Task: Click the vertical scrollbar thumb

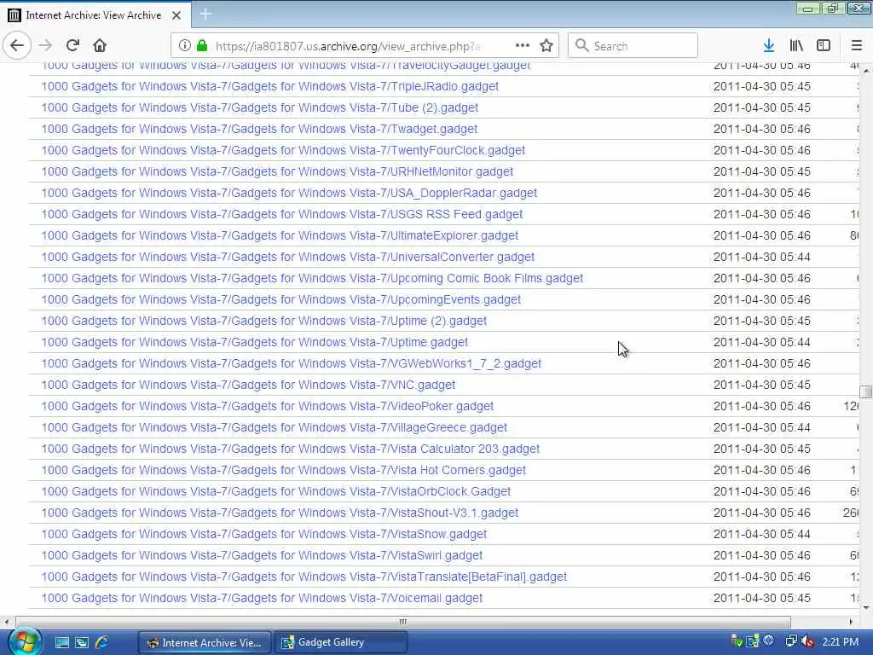Action: pos(865,391)
